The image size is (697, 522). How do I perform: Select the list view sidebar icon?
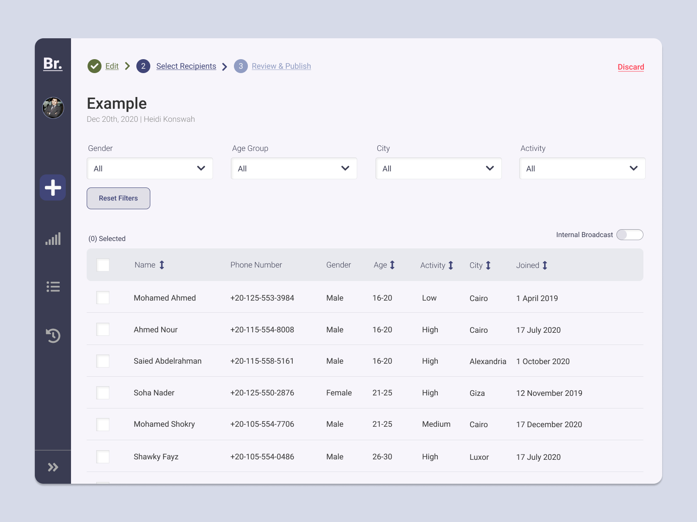(53, 286)
